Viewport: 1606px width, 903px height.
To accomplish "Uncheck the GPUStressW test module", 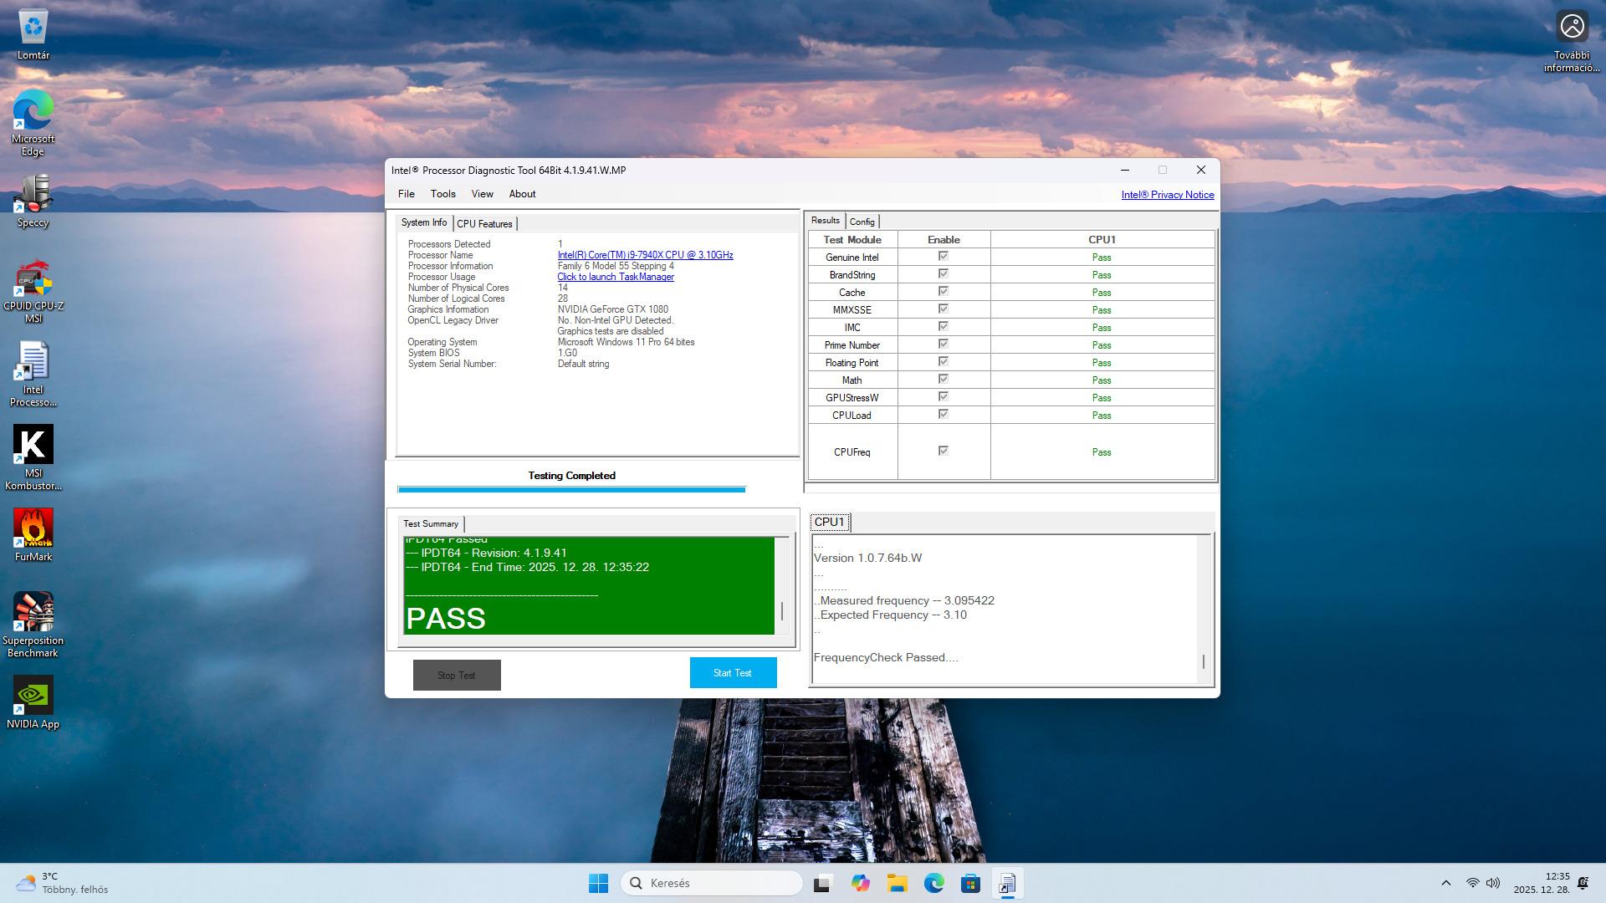I will pos(943,396).
